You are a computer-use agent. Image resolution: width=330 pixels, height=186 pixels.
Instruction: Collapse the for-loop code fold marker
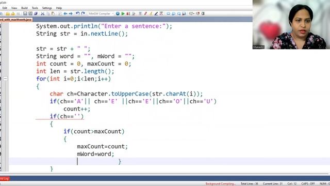point(5,79)
